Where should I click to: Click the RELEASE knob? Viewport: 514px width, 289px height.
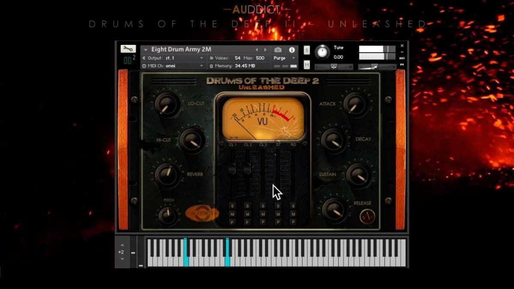pyautogui.click(x=334, y=210)
